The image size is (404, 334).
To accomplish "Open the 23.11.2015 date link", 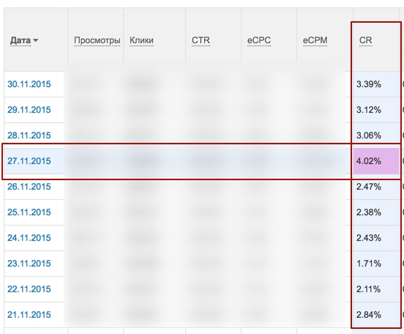I will 29,264.
